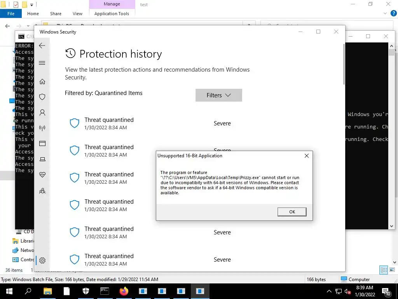Click the muted volume icon in tray

pos(348,291)
